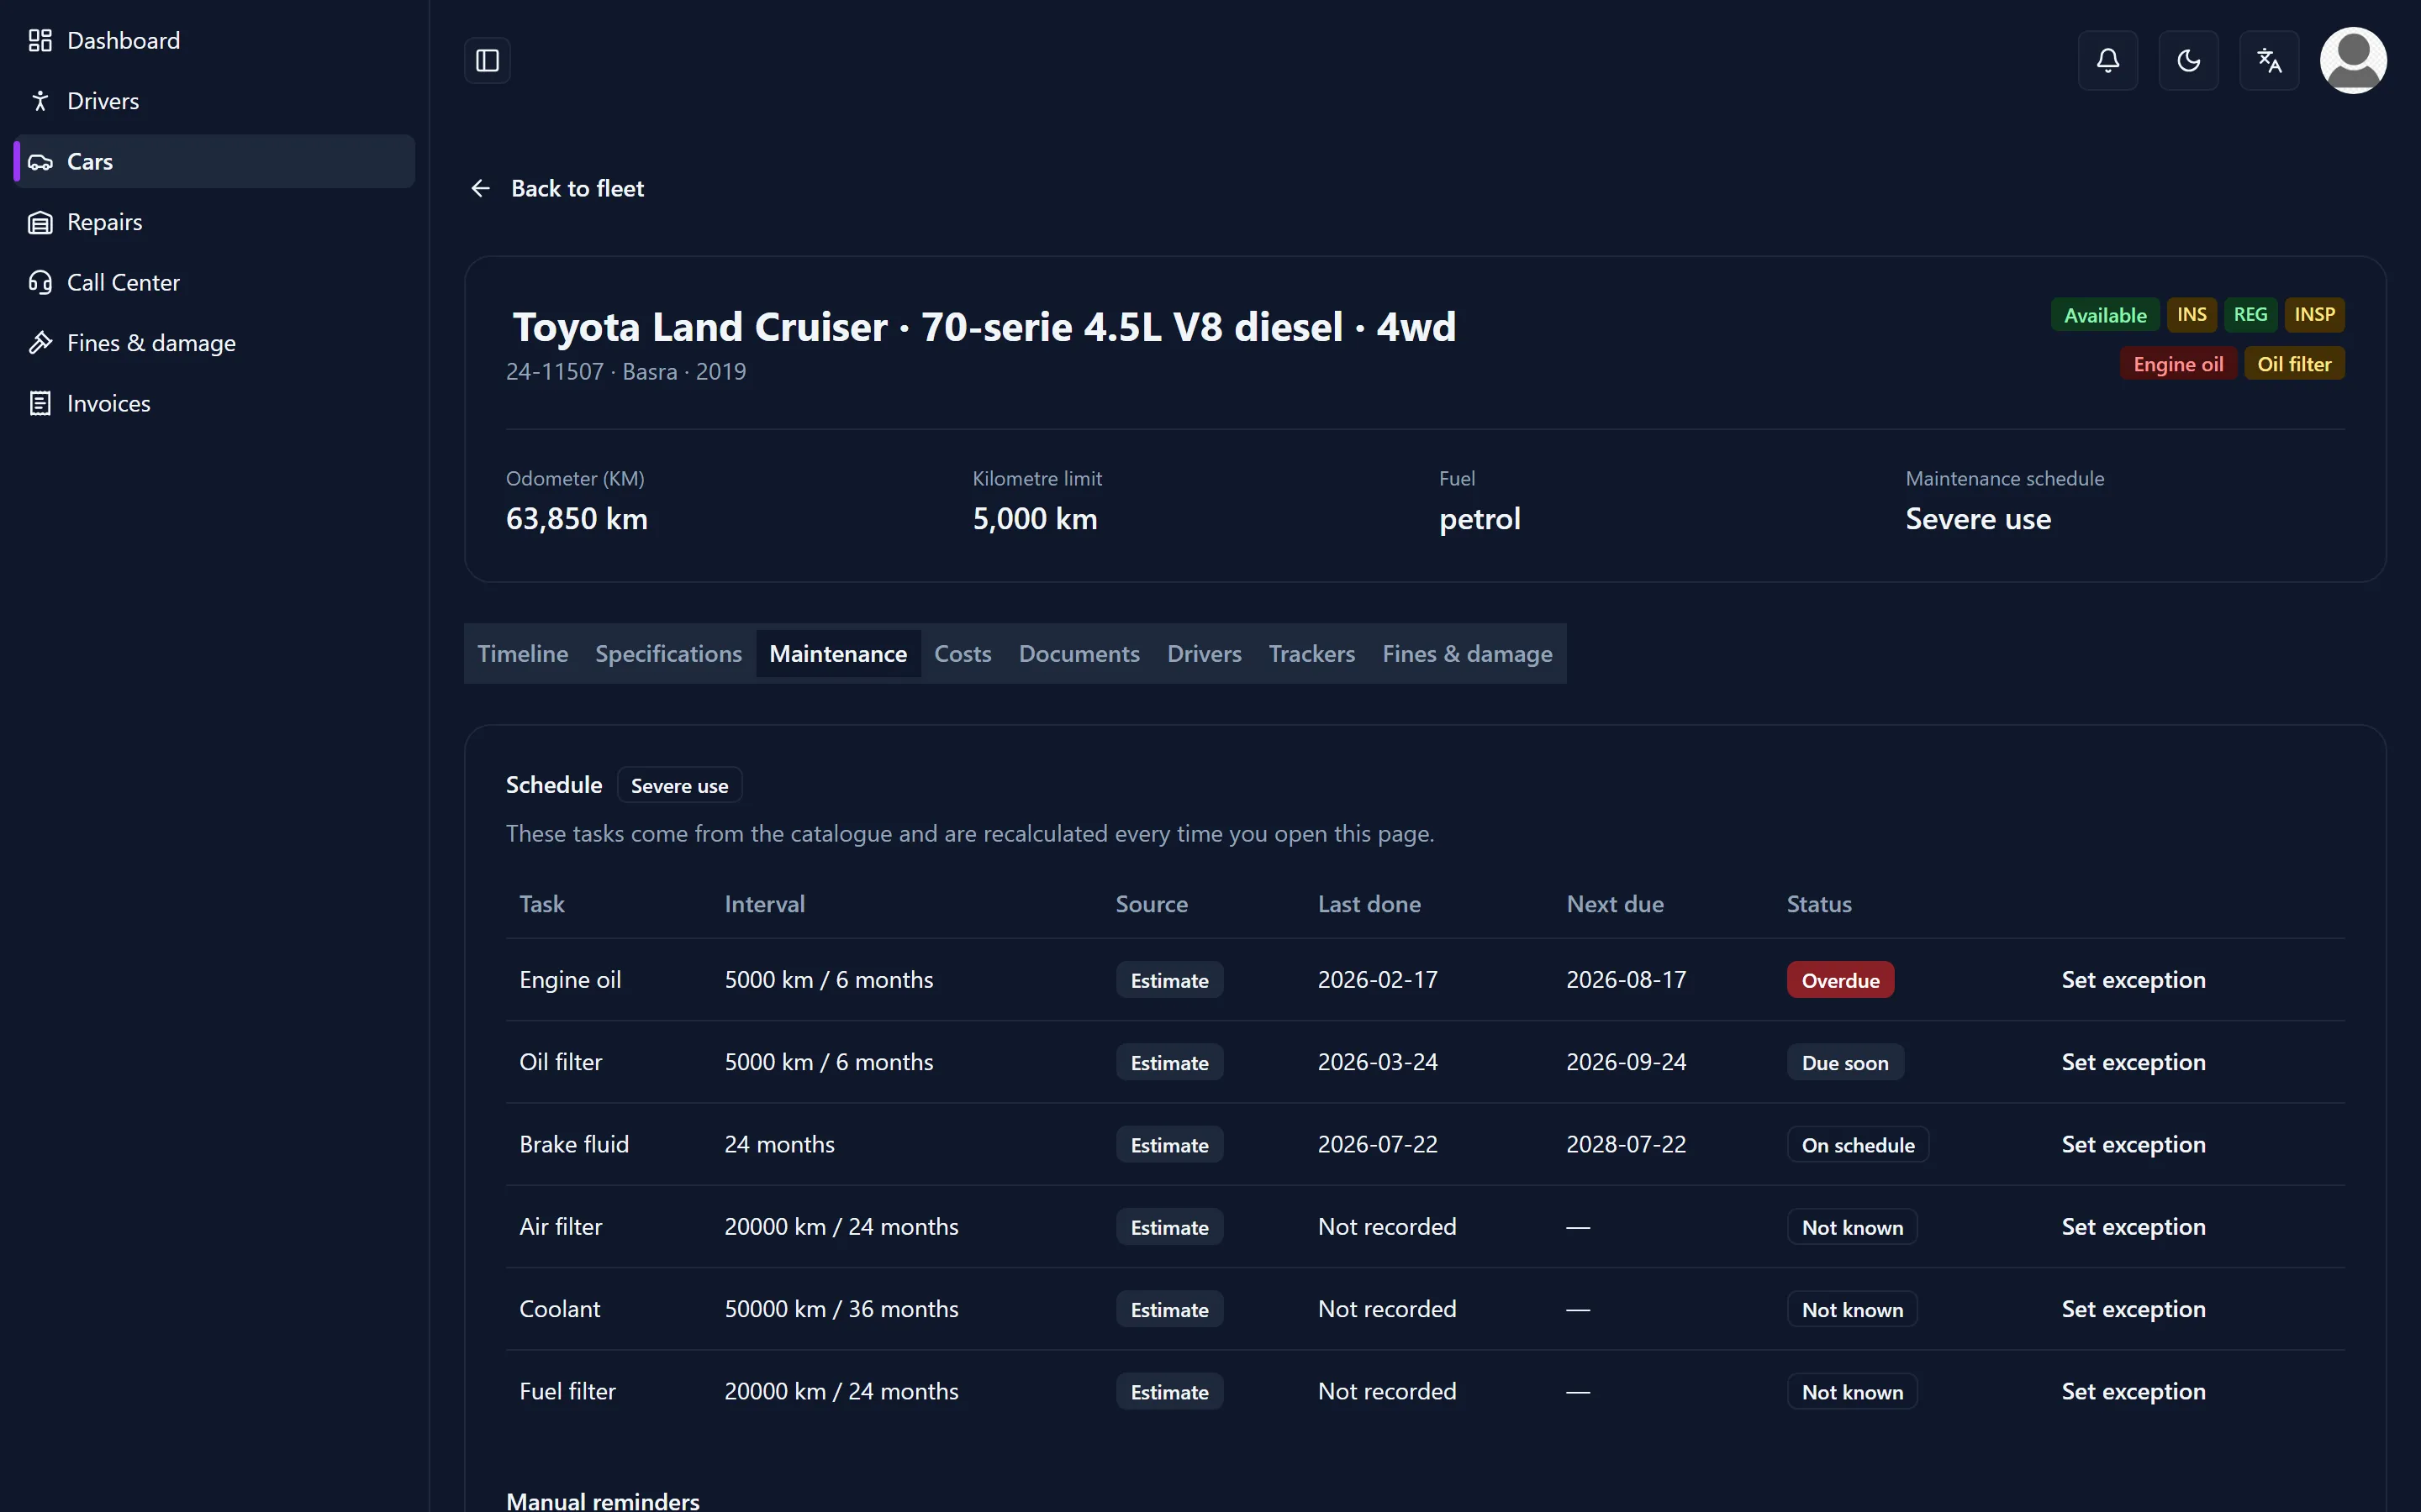Toggle dark mode with moon icon
This screenshot has width=2421, height=1512.
pos(2189,61)
